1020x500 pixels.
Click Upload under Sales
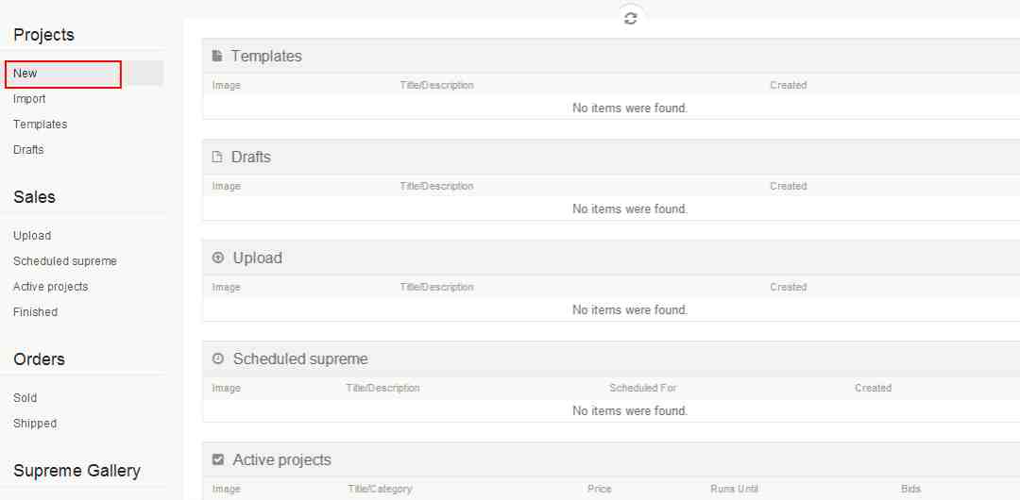click(32, 236)
